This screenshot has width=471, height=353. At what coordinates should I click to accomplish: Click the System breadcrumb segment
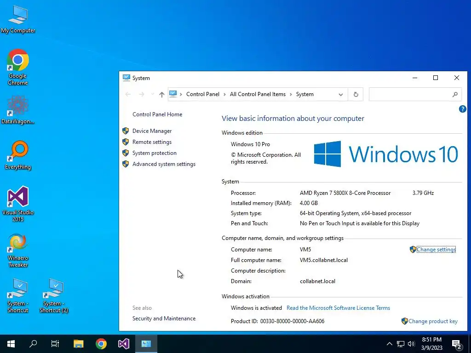[x=305, y=94]
